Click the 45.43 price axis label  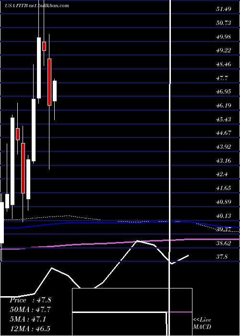coord(224,119)
